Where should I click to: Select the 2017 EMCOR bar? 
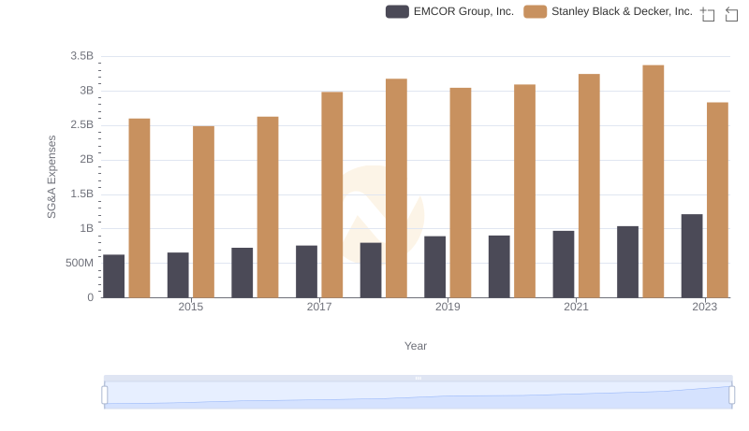pos(307,272)
